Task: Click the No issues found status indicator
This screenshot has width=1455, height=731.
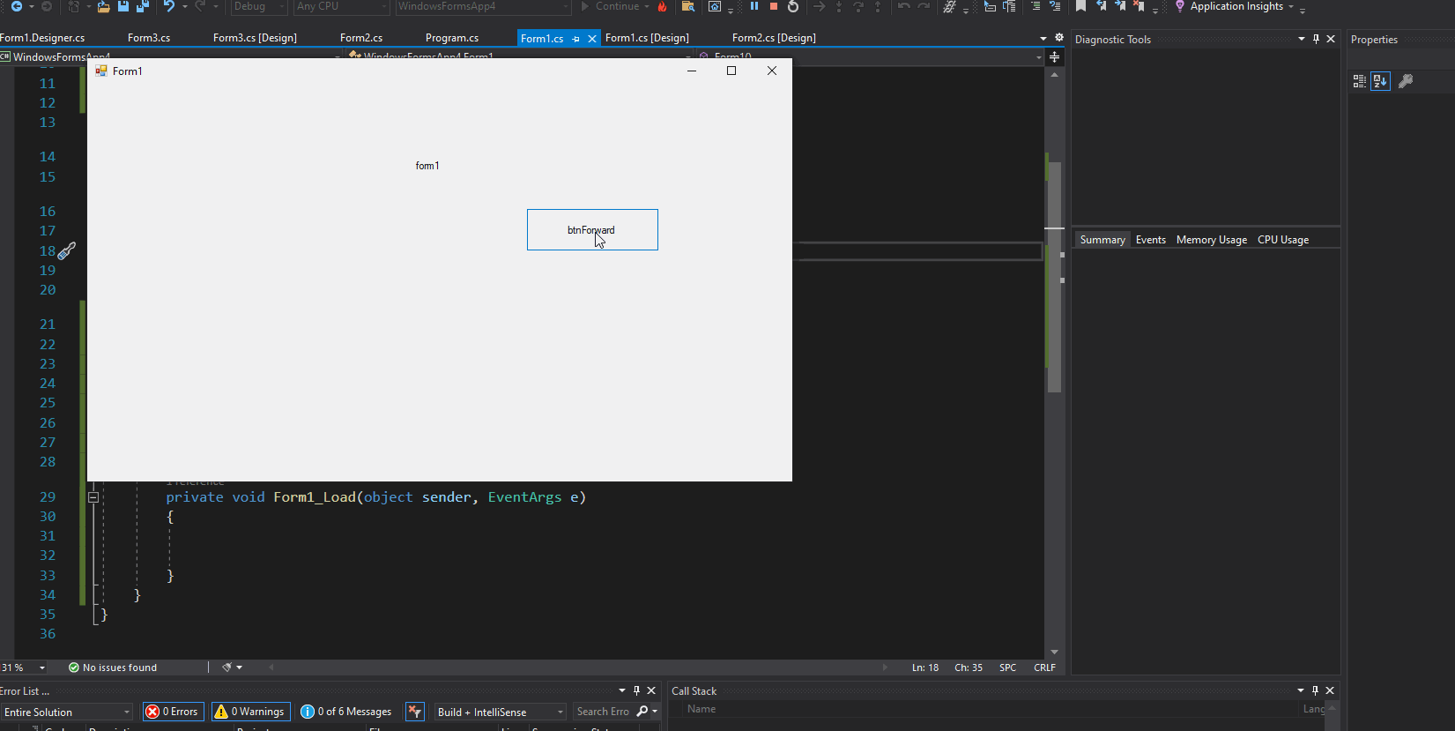Action: [x=113, y=668]
